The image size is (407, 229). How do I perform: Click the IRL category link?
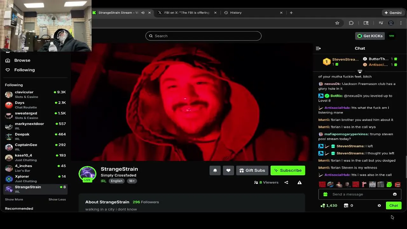pos(103,181)
